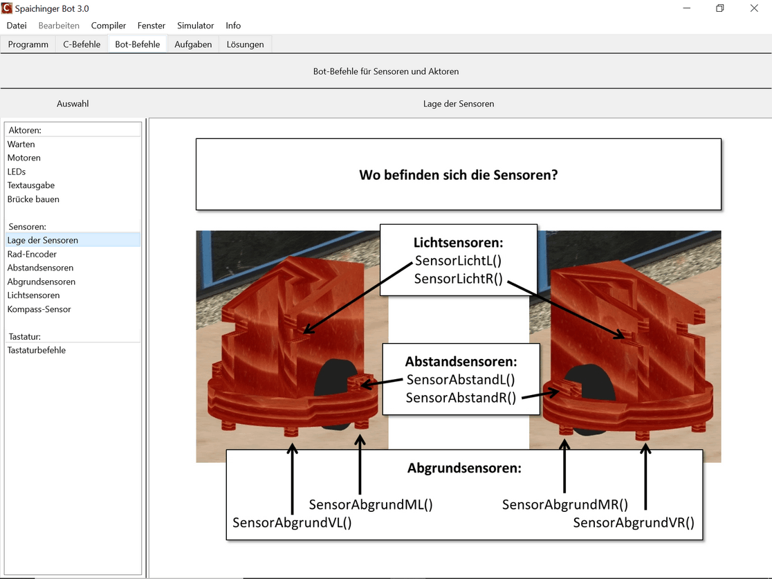Screen dimensions: 772x579
Task: Click the Spaichinger Bot app icon
Action: 8,8
